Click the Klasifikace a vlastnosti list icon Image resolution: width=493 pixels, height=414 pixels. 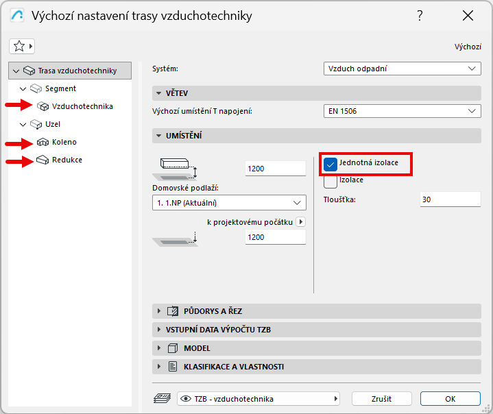(173, 367)
